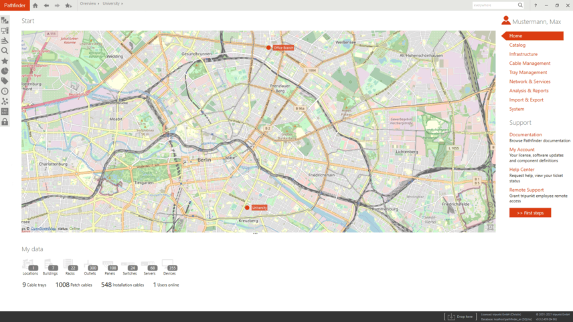
Task: Click the 9 Cable trays count
Action: 34,285
